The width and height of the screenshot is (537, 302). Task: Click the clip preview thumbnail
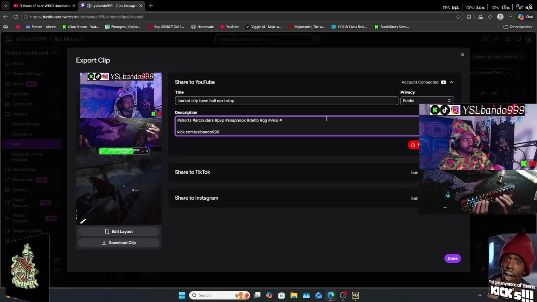[x=119, y=148]
